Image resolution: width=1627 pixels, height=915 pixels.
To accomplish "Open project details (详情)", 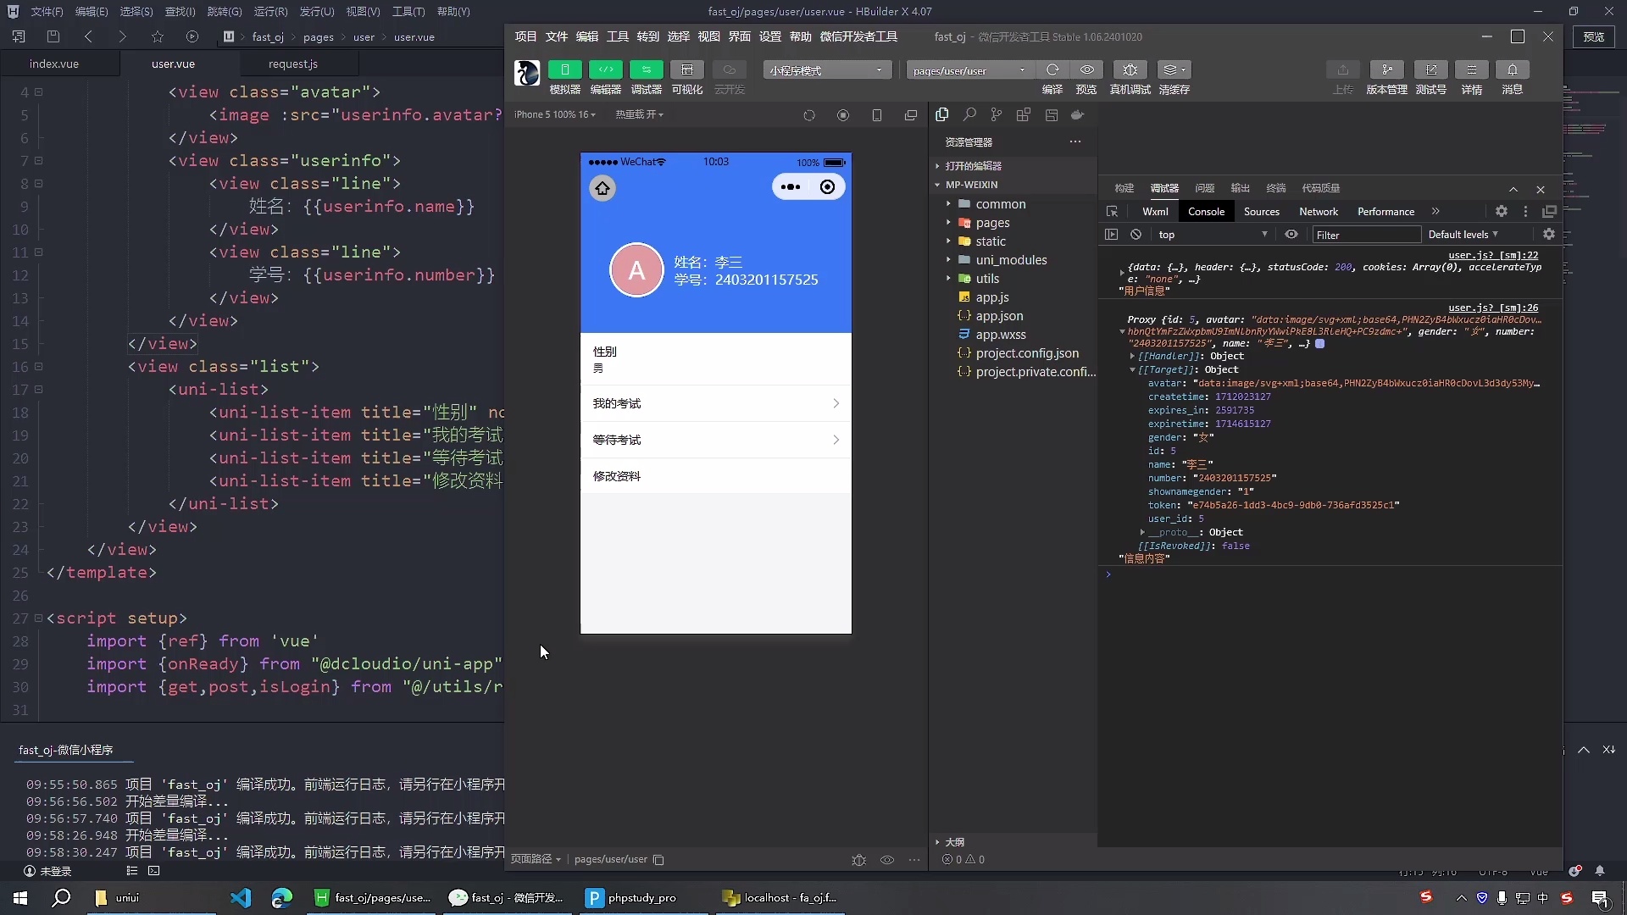I will pyautogui.click(x=1472, y=70).
